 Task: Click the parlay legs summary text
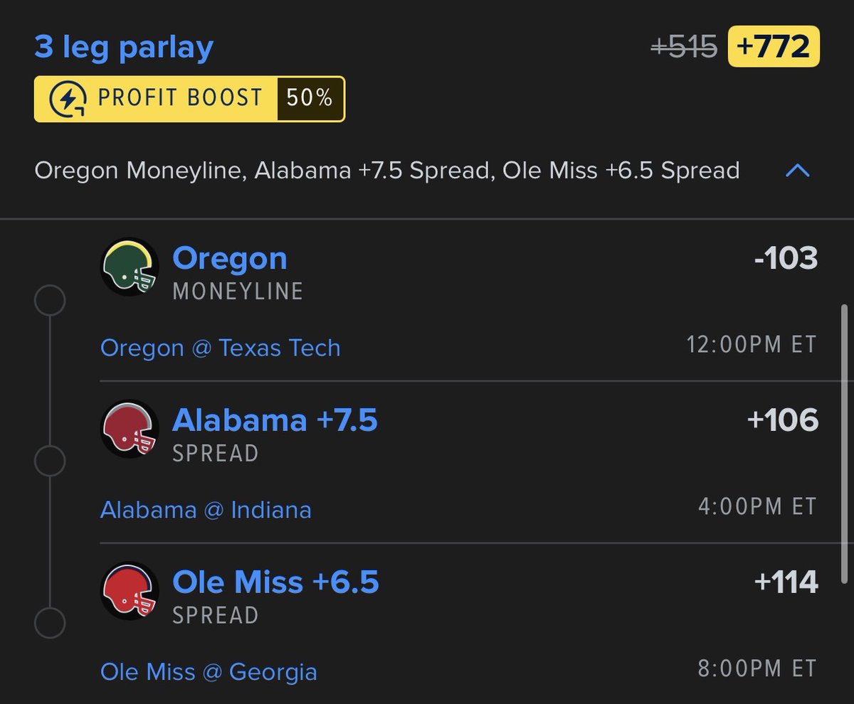386,171
